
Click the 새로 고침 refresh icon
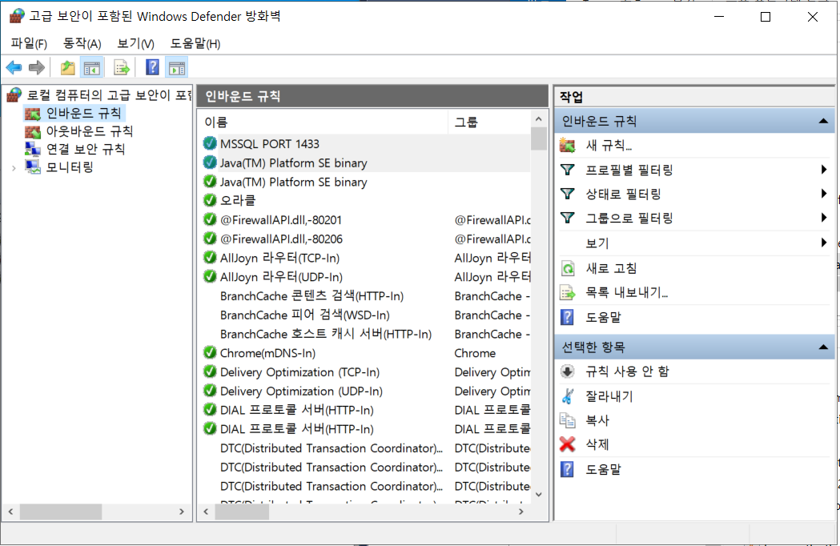coord(567,268)
